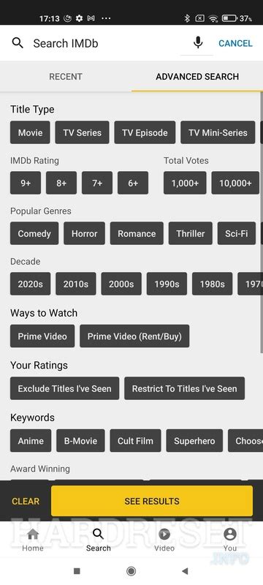Select the Advanced Search tab
The image size is (263, 585).
(197, 77)
